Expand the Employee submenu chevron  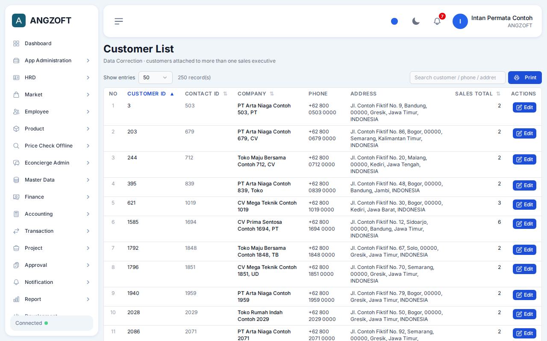tap(88, 112)
